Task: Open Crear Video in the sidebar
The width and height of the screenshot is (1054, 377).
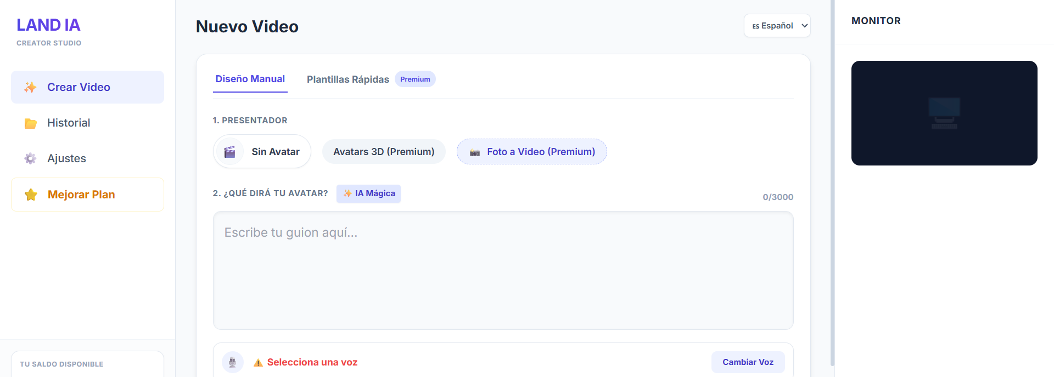Action: click(x=87, y=87)
